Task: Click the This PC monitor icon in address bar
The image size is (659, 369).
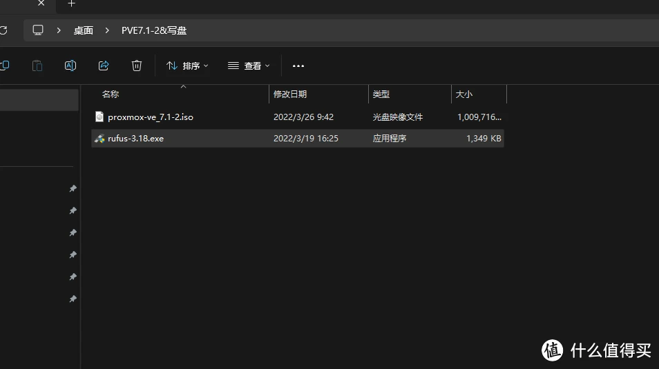Action: point(38,30)
